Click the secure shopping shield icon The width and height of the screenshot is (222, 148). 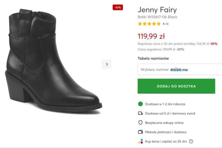click(140, 122)
